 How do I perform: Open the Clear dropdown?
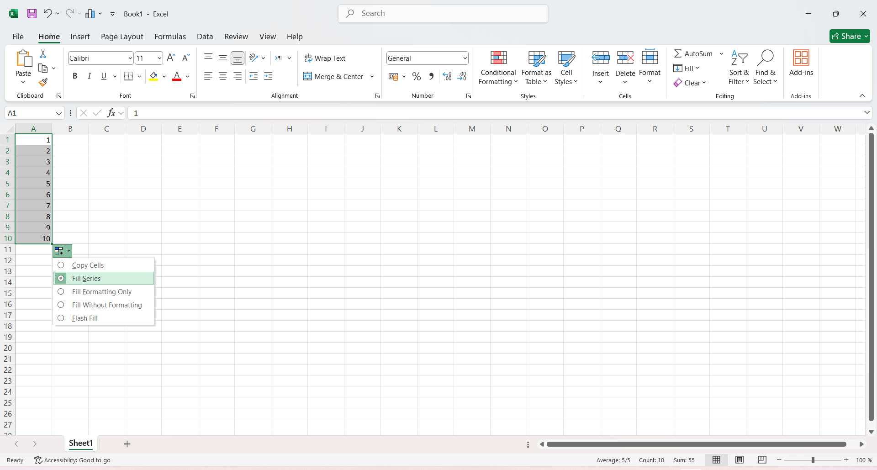click(690, 83)
